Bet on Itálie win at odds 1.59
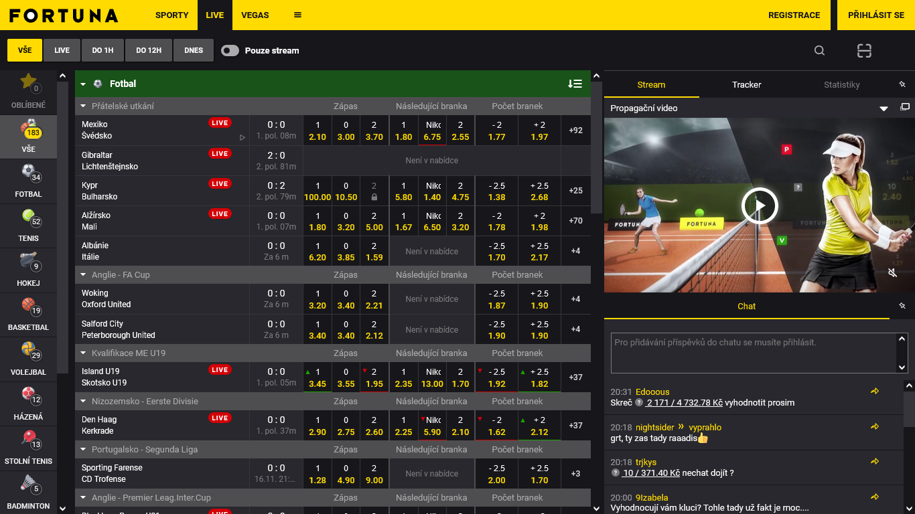915x514 pixels. click(x=374, y=252)
